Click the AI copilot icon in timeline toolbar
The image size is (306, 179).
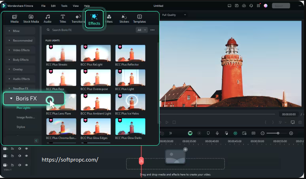pyautogui.click(x=190, y=133)
